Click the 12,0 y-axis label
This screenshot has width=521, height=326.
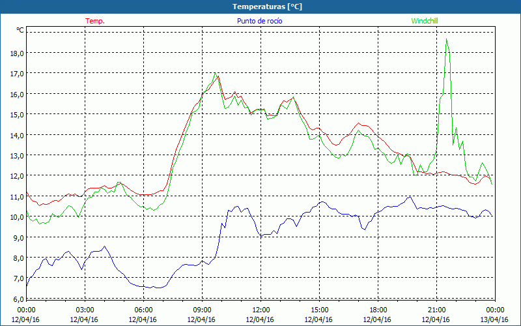tap(17, 176)
